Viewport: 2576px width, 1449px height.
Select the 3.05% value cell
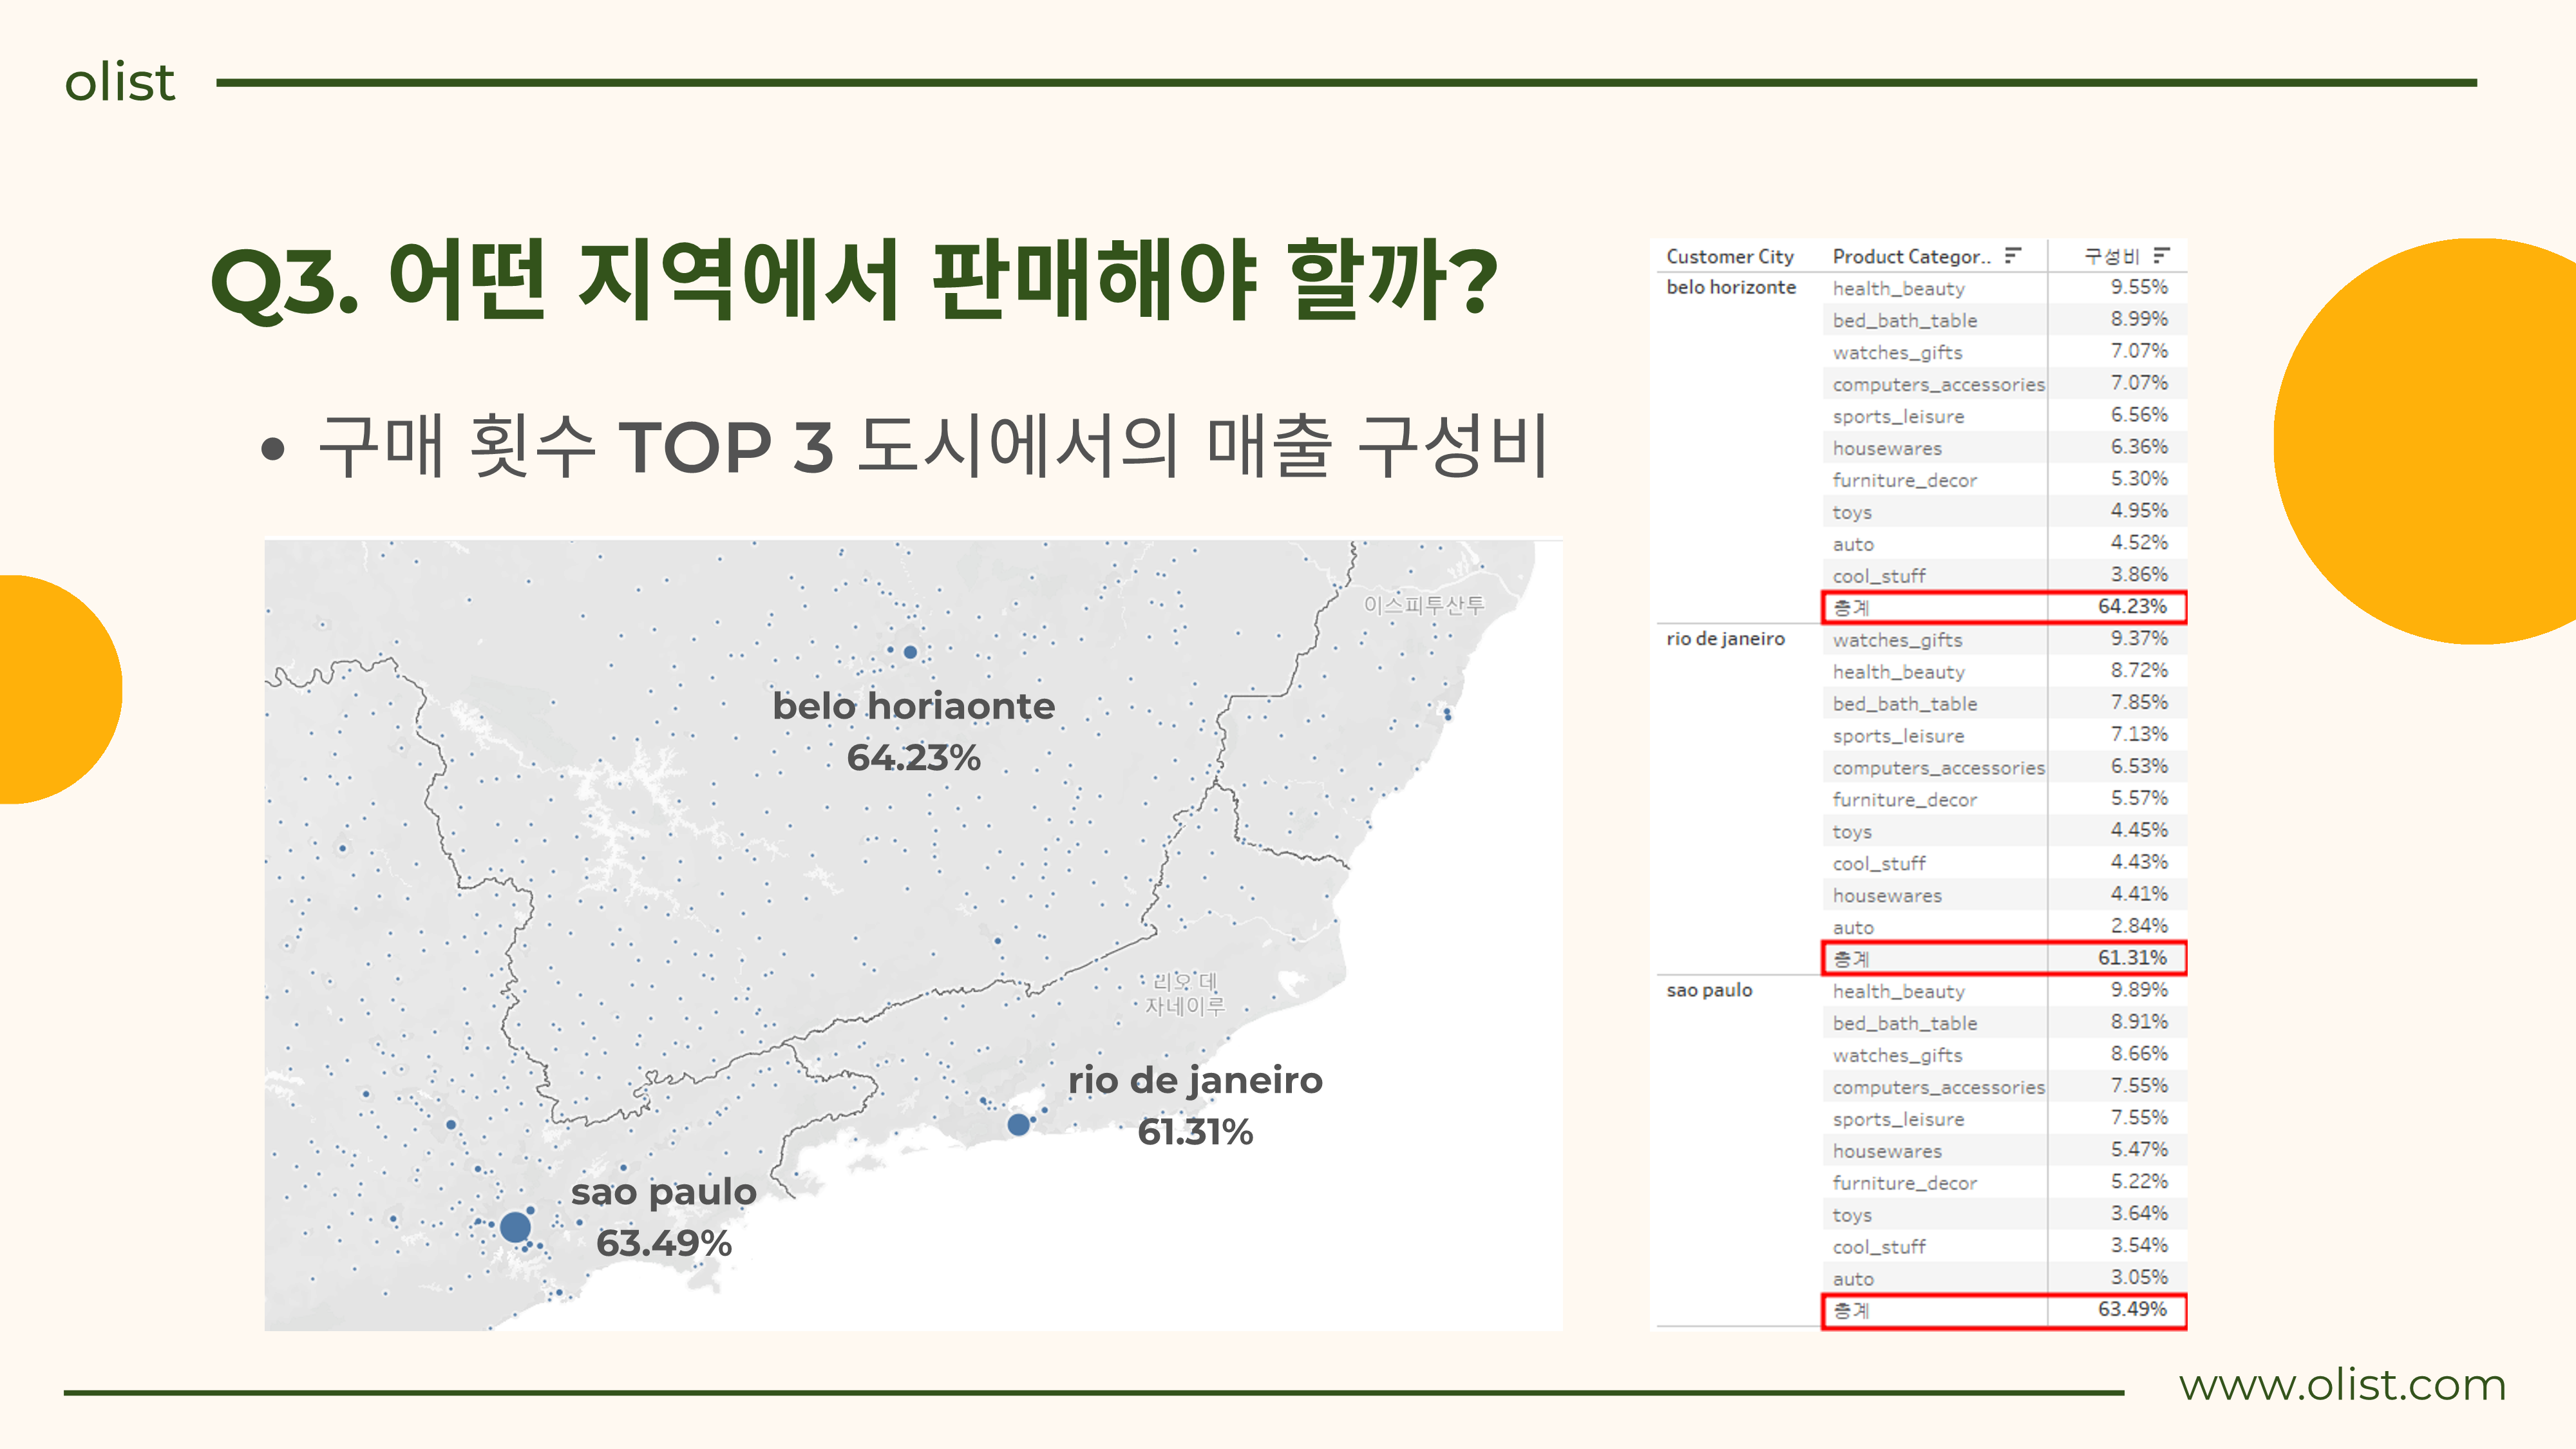tap(2139, 1278)
